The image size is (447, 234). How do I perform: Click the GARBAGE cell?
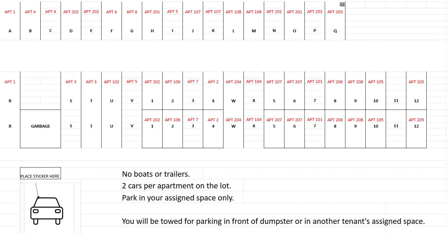(x=40, y=126)
